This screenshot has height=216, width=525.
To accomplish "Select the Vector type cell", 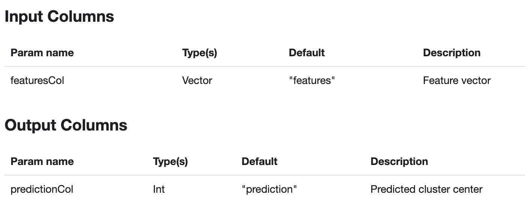I will pos(197,81).
